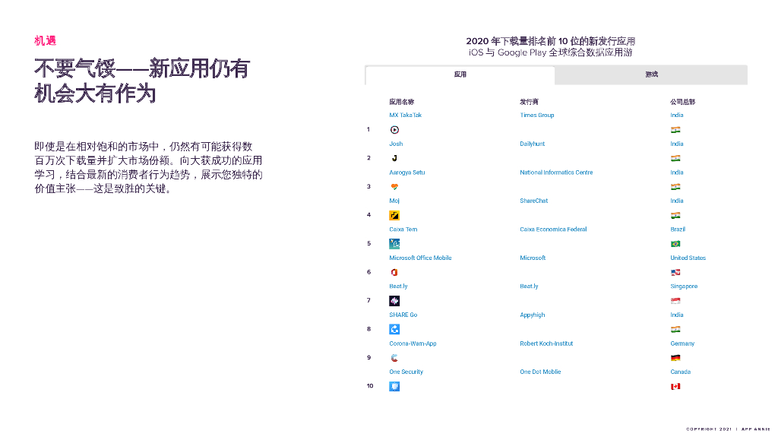Open the Caixa Tem app name link
Screen dimensions: 778x437
(403, 230)
